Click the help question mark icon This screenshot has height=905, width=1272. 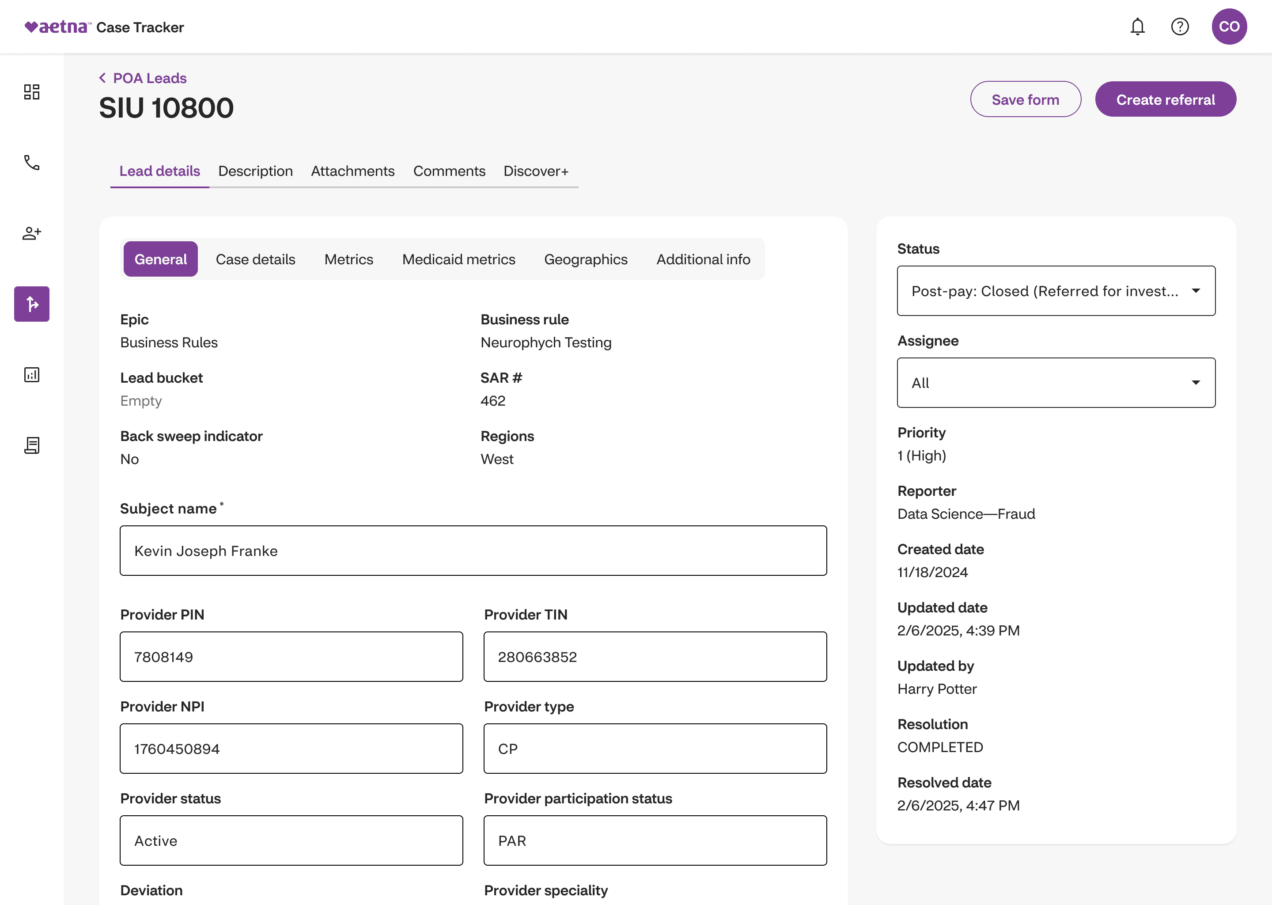1180,27
